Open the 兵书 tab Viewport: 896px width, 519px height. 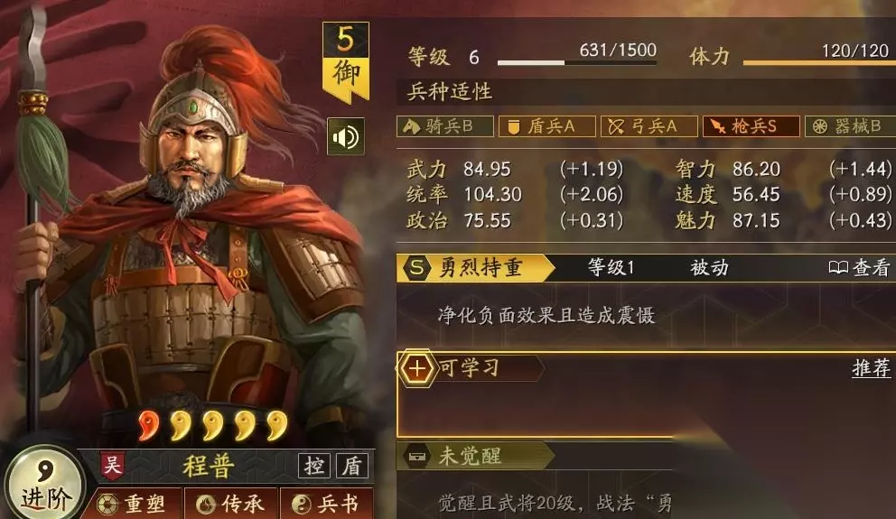click(327, 504)
